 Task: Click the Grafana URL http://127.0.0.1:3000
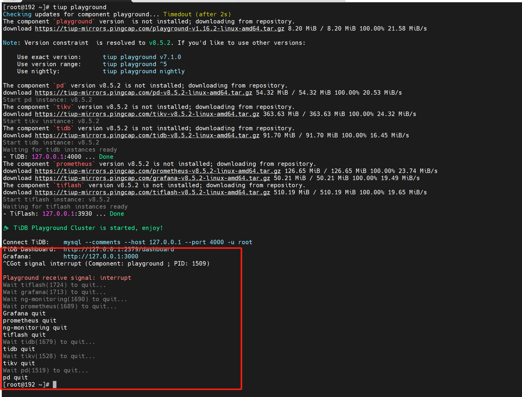101,256
